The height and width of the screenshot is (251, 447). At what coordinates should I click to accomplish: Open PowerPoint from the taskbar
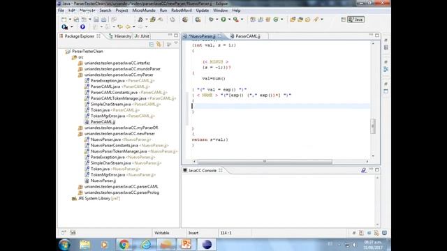186,245
